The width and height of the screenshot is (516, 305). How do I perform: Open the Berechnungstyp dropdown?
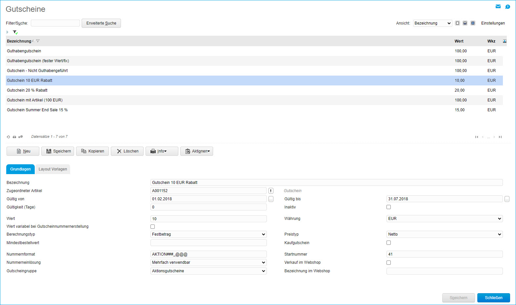(208, 234)
